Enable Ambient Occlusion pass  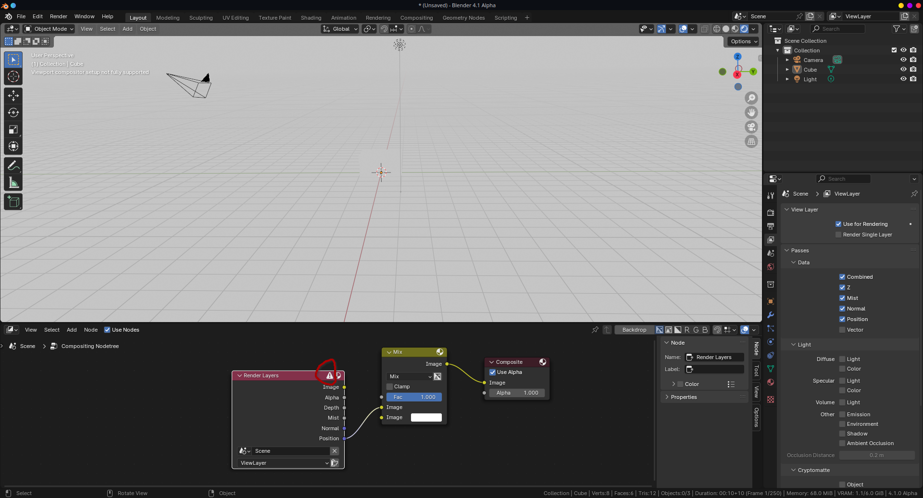[x=842, y=443]
